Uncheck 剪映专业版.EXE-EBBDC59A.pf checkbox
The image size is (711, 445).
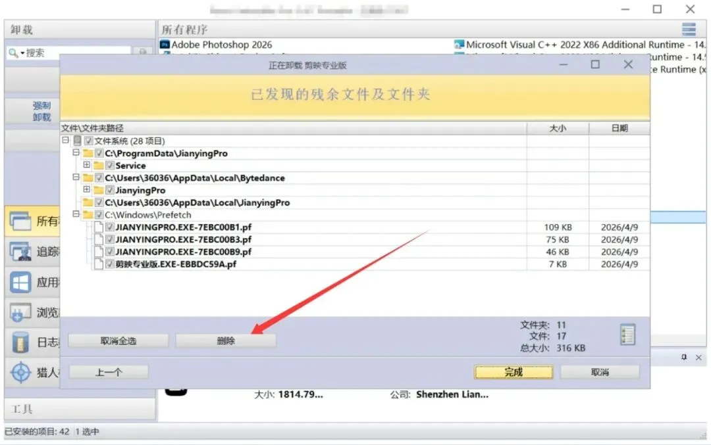point(110,264)
